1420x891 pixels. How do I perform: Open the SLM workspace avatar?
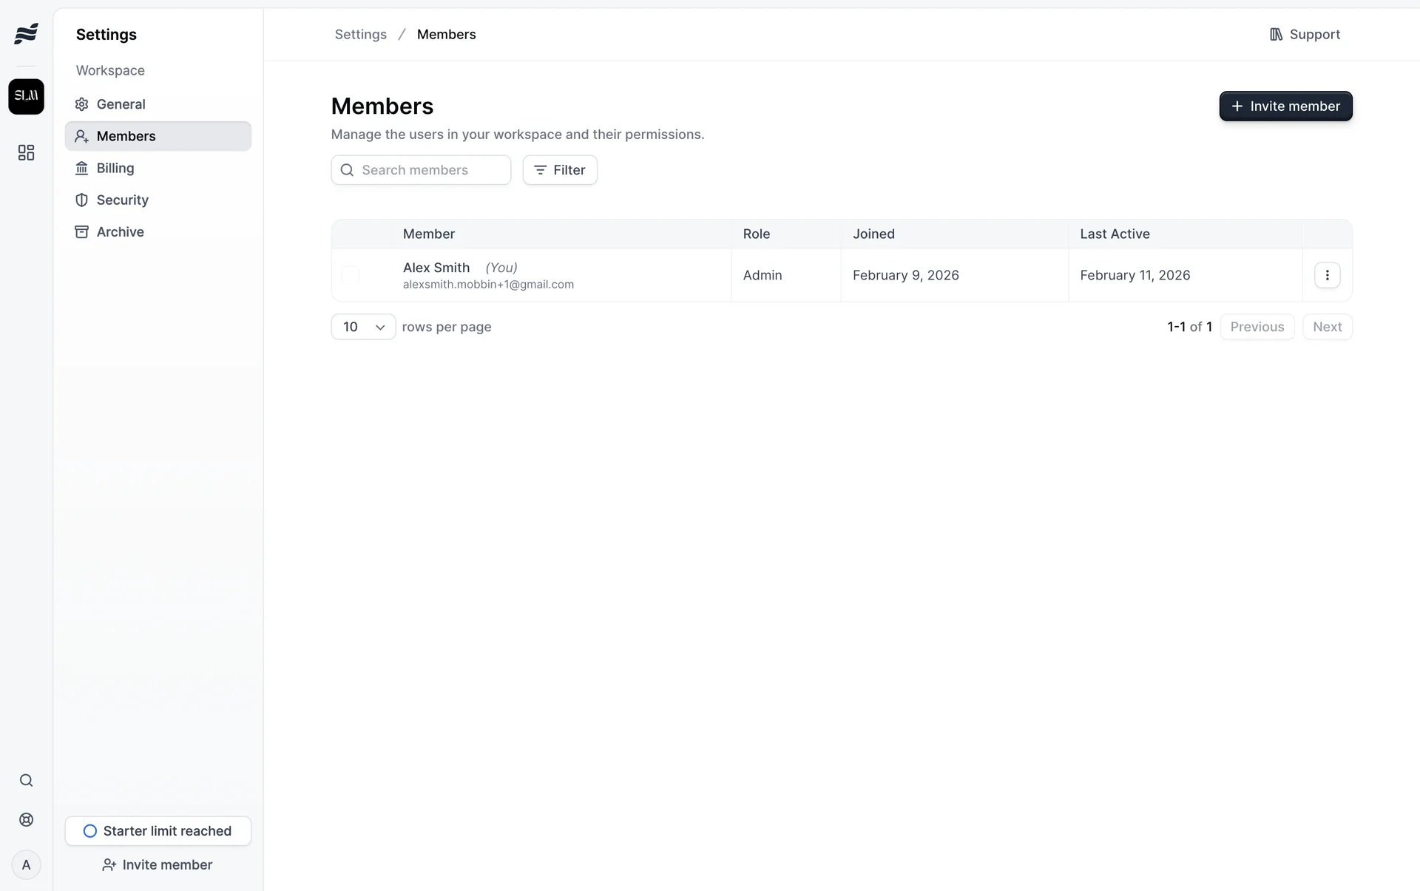(26, 96)
